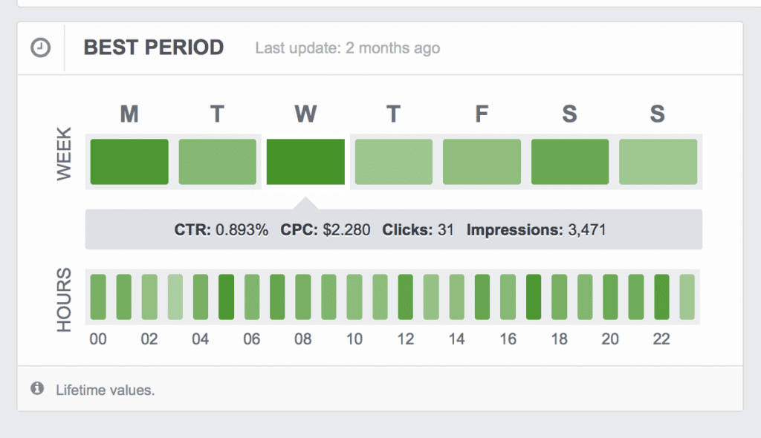Click the hour 00 bar
761x438 pixels.
pyautogui.click(x=98, y=297)
